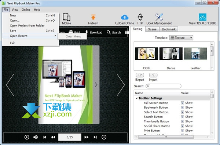
Task: Flip to next page with large right arrow
Action: 121,85
